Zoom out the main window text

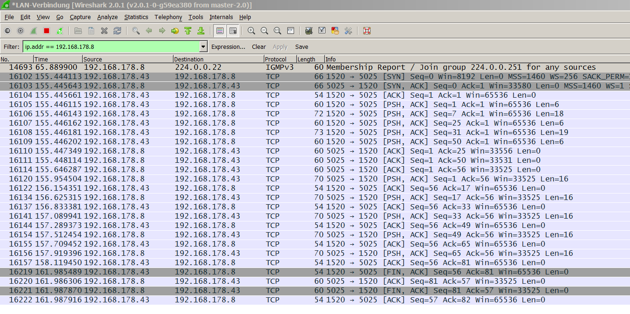click(264, 31)
